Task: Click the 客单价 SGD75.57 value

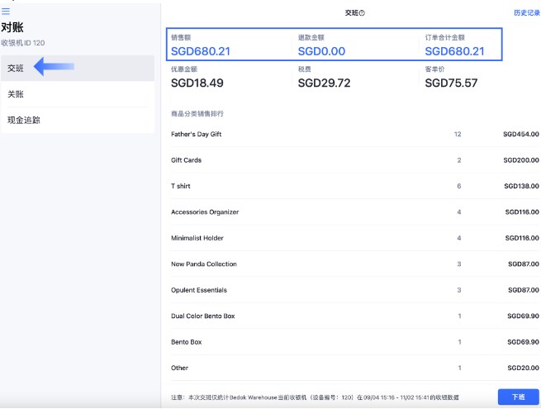Action: tap(451, 83)
